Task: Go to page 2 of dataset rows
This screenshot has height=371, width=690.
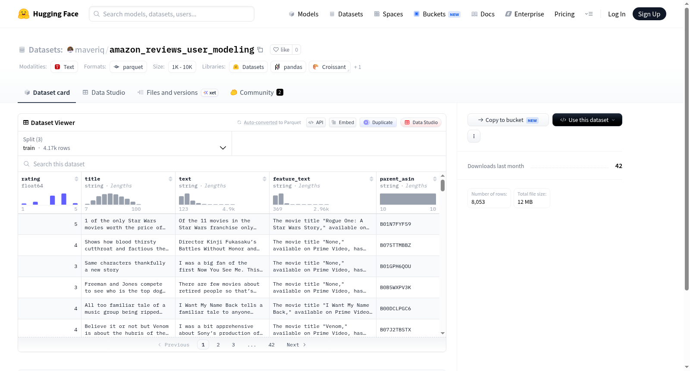Action: click(x=218, y=345)
